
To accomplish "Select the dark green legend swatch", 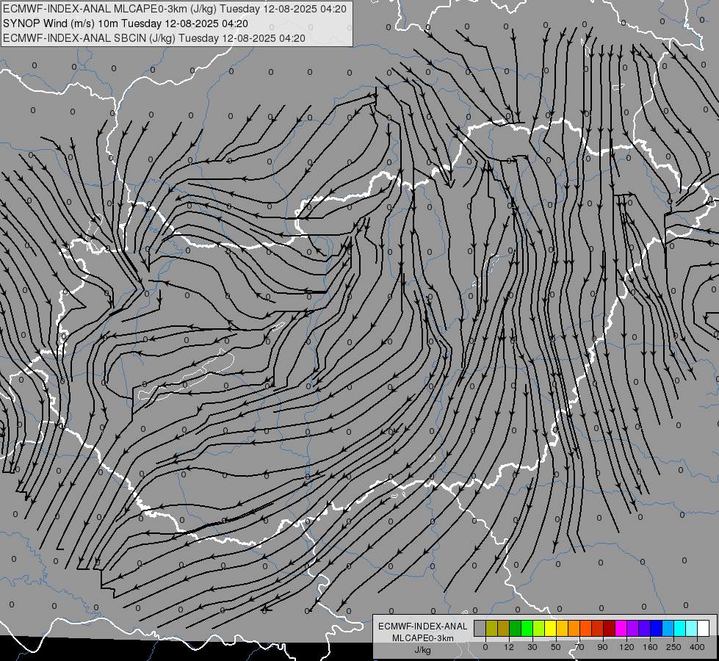I will [516, 628].
